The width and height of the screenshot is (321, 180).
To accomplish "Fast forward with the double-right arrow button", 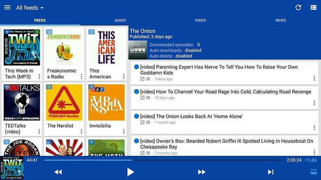I will 202,172.
